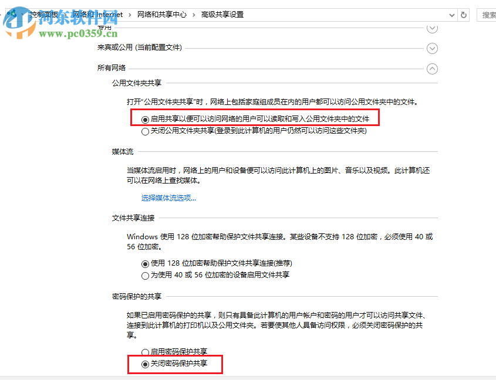Select 使用128位加密帮助保护文件共享连接(推荐)
This screenshot has height=380, width=496.
point(145,263)
